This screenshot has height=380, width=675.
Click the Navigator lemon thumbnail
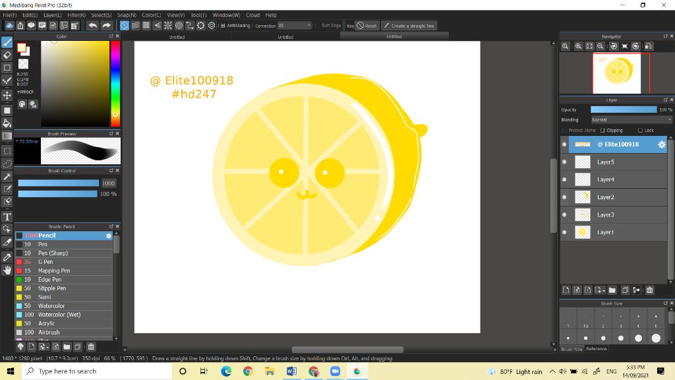[x=617, y=73]
